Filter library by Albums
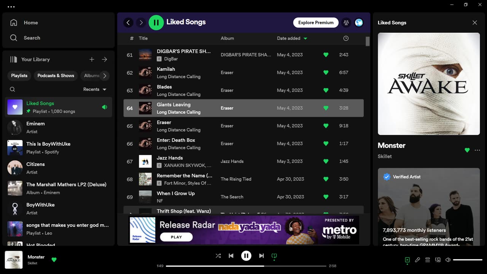 pos(91,76)
